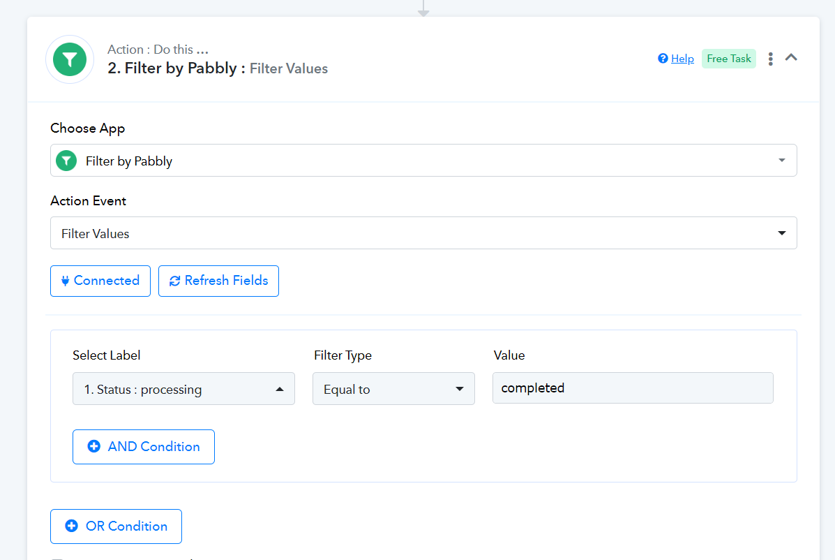Click the Value heading
The image size is (835, 560).
click(x=509, y=355)
